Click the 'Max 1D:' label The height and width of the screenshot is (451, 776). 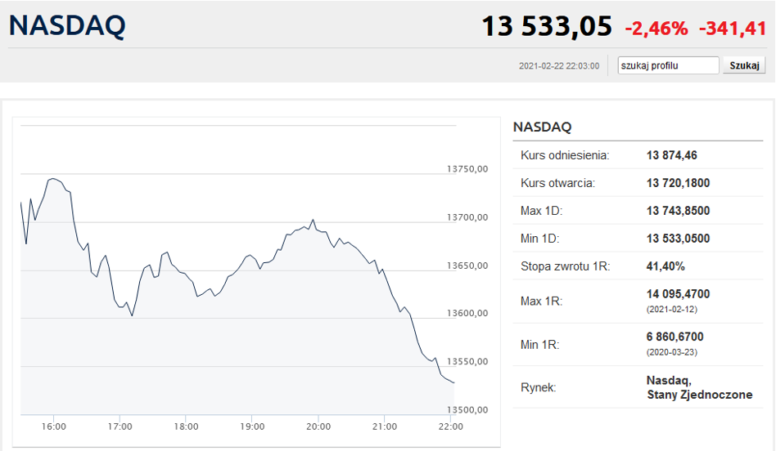point(541,211)
